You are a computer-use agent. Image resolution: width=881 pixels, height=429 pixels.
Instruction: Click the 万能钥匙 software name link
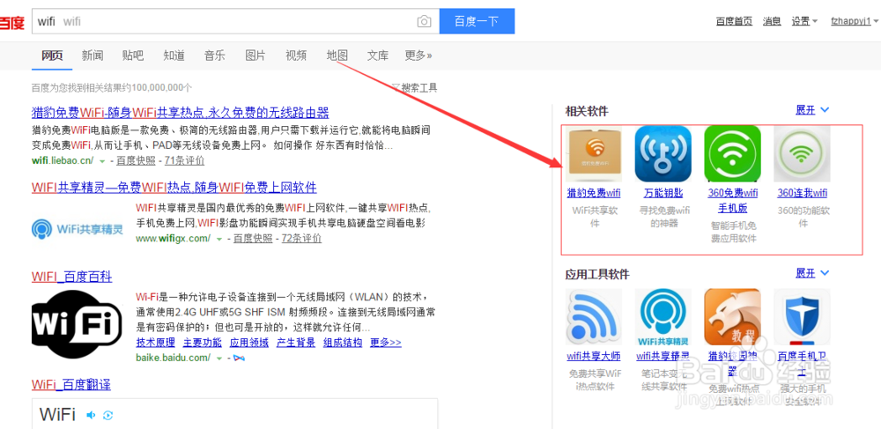click(663, 193)
